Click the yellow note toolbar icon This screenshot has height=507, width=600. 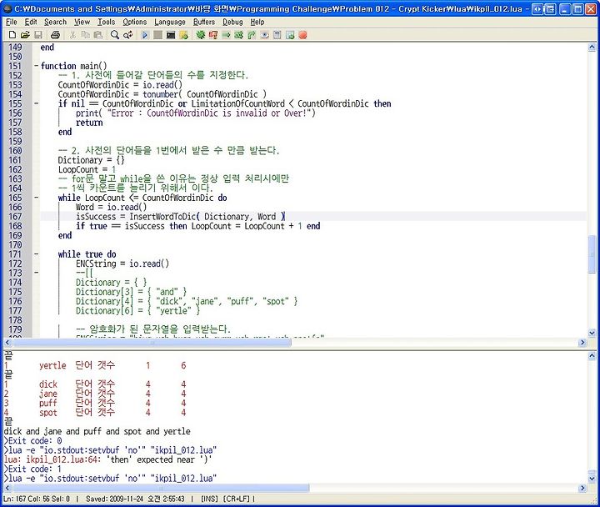183,35
